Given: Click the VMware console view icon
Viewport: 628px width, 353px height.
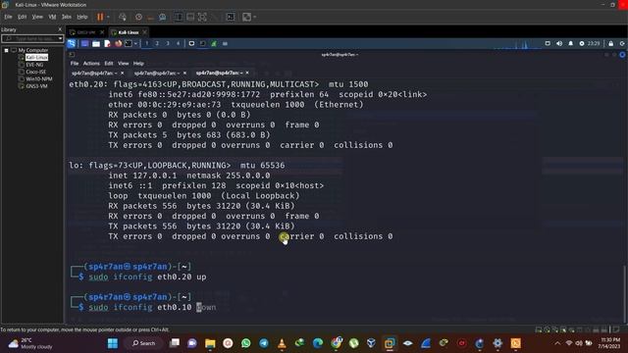Looking at the screenshot, I should 231,17.
